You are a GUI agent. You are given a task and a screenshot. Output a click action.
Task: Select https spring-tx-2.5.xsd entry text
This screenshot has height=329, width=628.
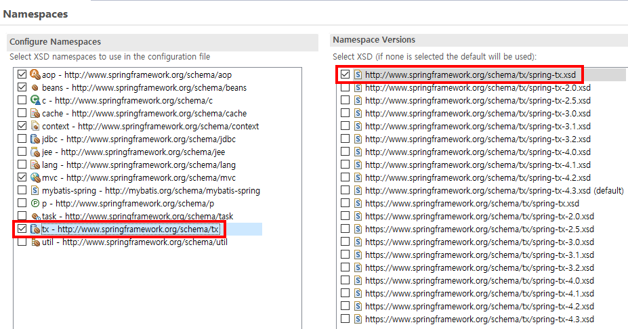[x=480, y=229]
